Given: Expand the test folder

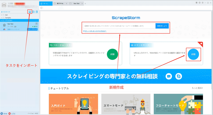Looking at the screenshot, I should (1, 15).
